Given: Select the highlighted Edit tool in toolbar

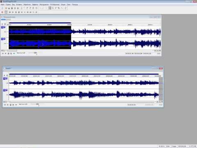Looking at the screenshot, I should tap(50, 8).
